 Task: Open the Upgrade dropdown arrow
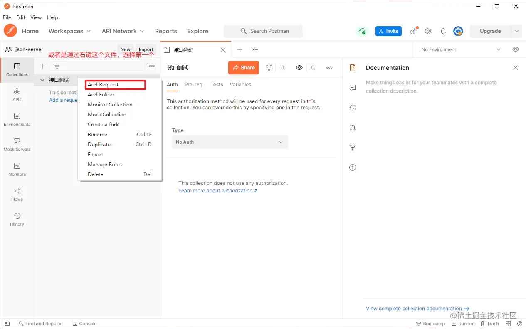pos(517,31)
